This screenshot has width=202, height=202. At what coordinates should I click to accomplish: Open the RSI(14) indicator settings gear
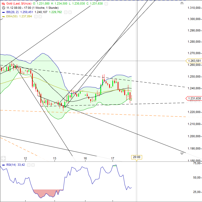(29, 165)
